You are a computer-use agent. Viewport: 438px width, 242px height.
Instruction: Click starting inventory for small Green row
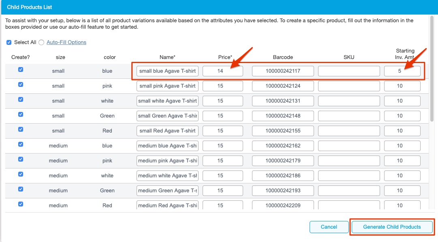pos(402,116)
